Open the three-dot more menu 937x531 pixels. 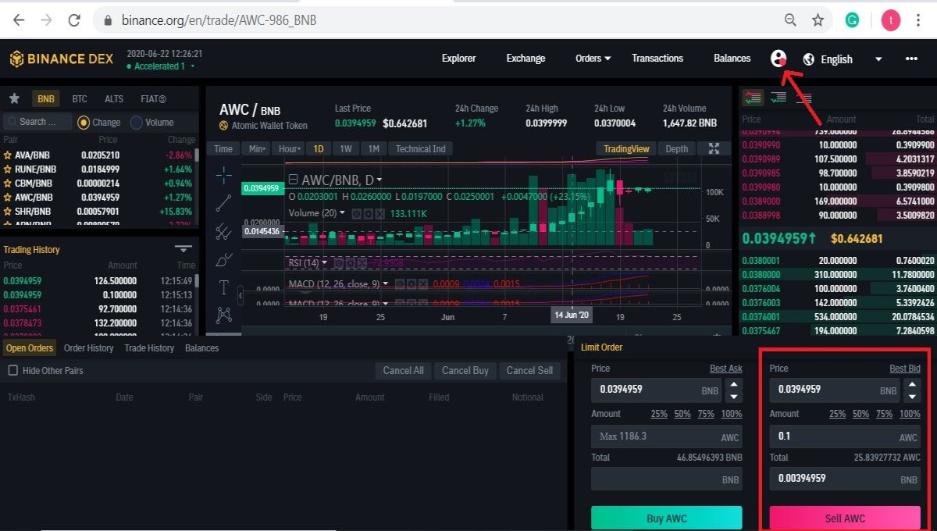[911, 59]
